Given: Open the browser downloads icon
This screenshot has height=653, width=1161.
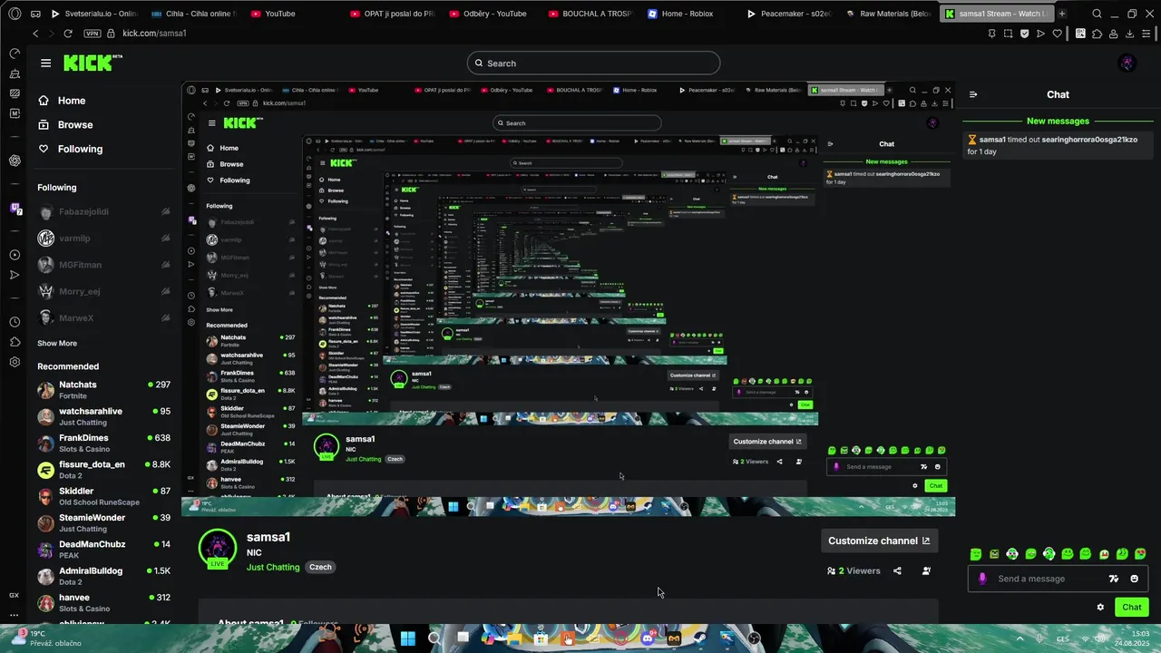Looking at the screenshot, I should click(1129, 33).
